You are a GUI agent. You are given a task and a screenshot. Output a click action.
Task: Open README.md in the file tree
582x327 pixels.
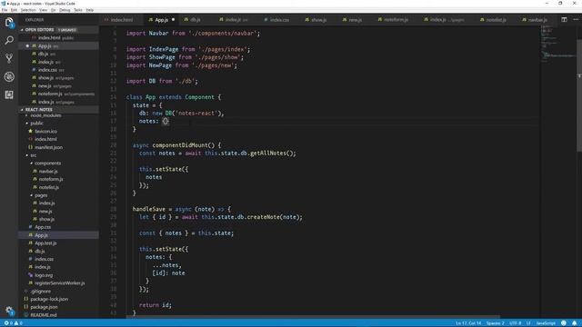[44, 315]
